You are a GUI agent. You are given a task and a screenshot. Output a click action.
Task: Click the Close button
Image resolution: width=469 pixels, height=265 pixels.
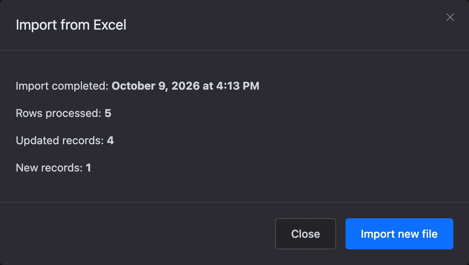306,234
